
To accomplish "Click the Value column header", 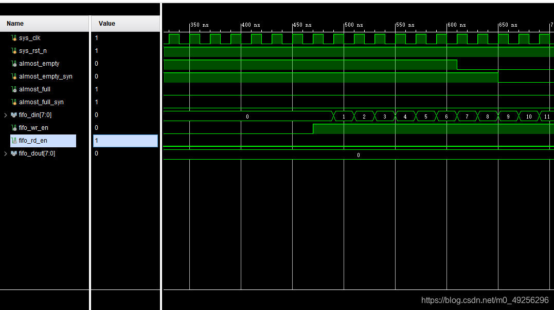I will [x=126, y=24].
